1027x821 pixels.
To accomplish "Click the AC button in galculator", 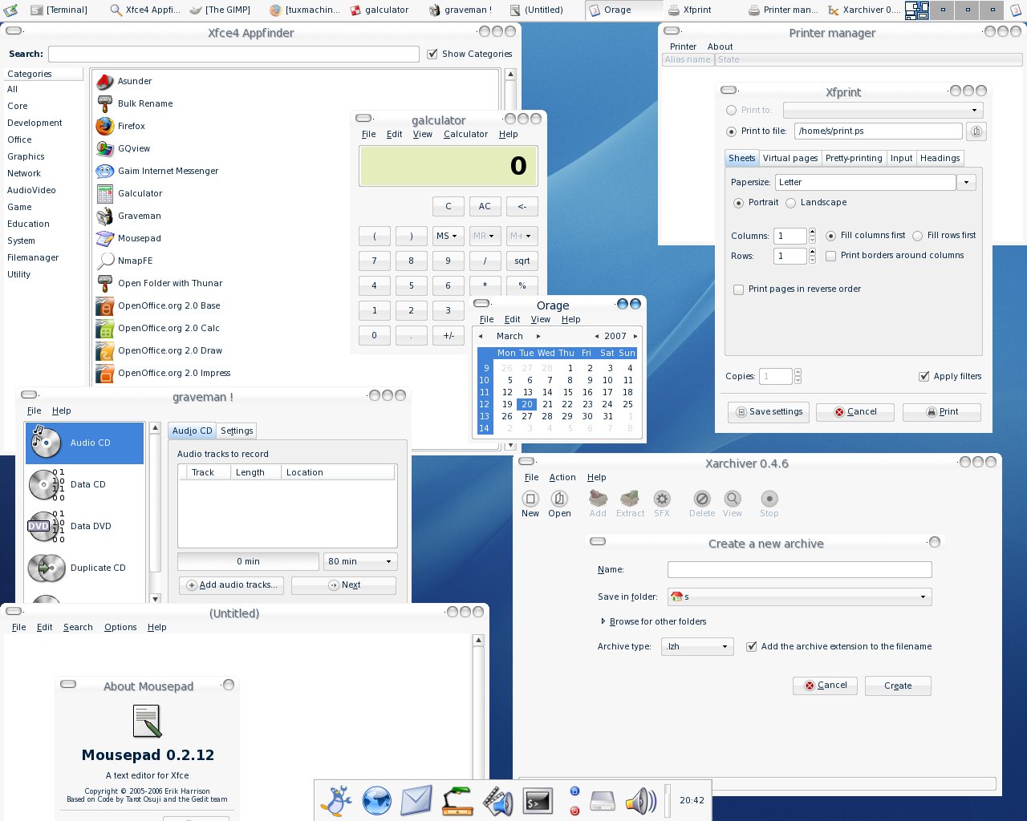I will point(485,206).
